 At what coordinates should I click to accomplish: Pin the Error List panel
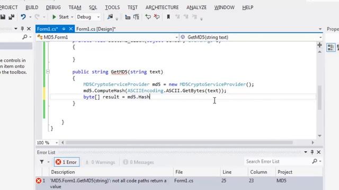pyautogui.click(x=312, y=152)
